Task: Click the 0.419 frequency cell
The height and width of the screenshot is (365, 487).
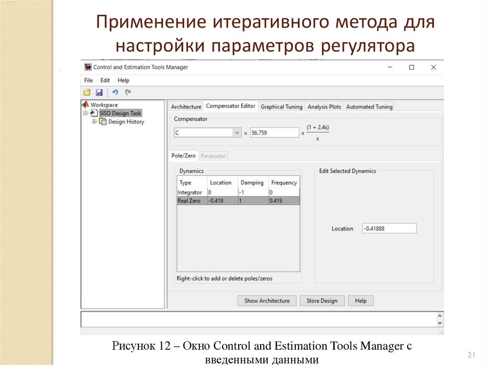Action: click(284, 200)
